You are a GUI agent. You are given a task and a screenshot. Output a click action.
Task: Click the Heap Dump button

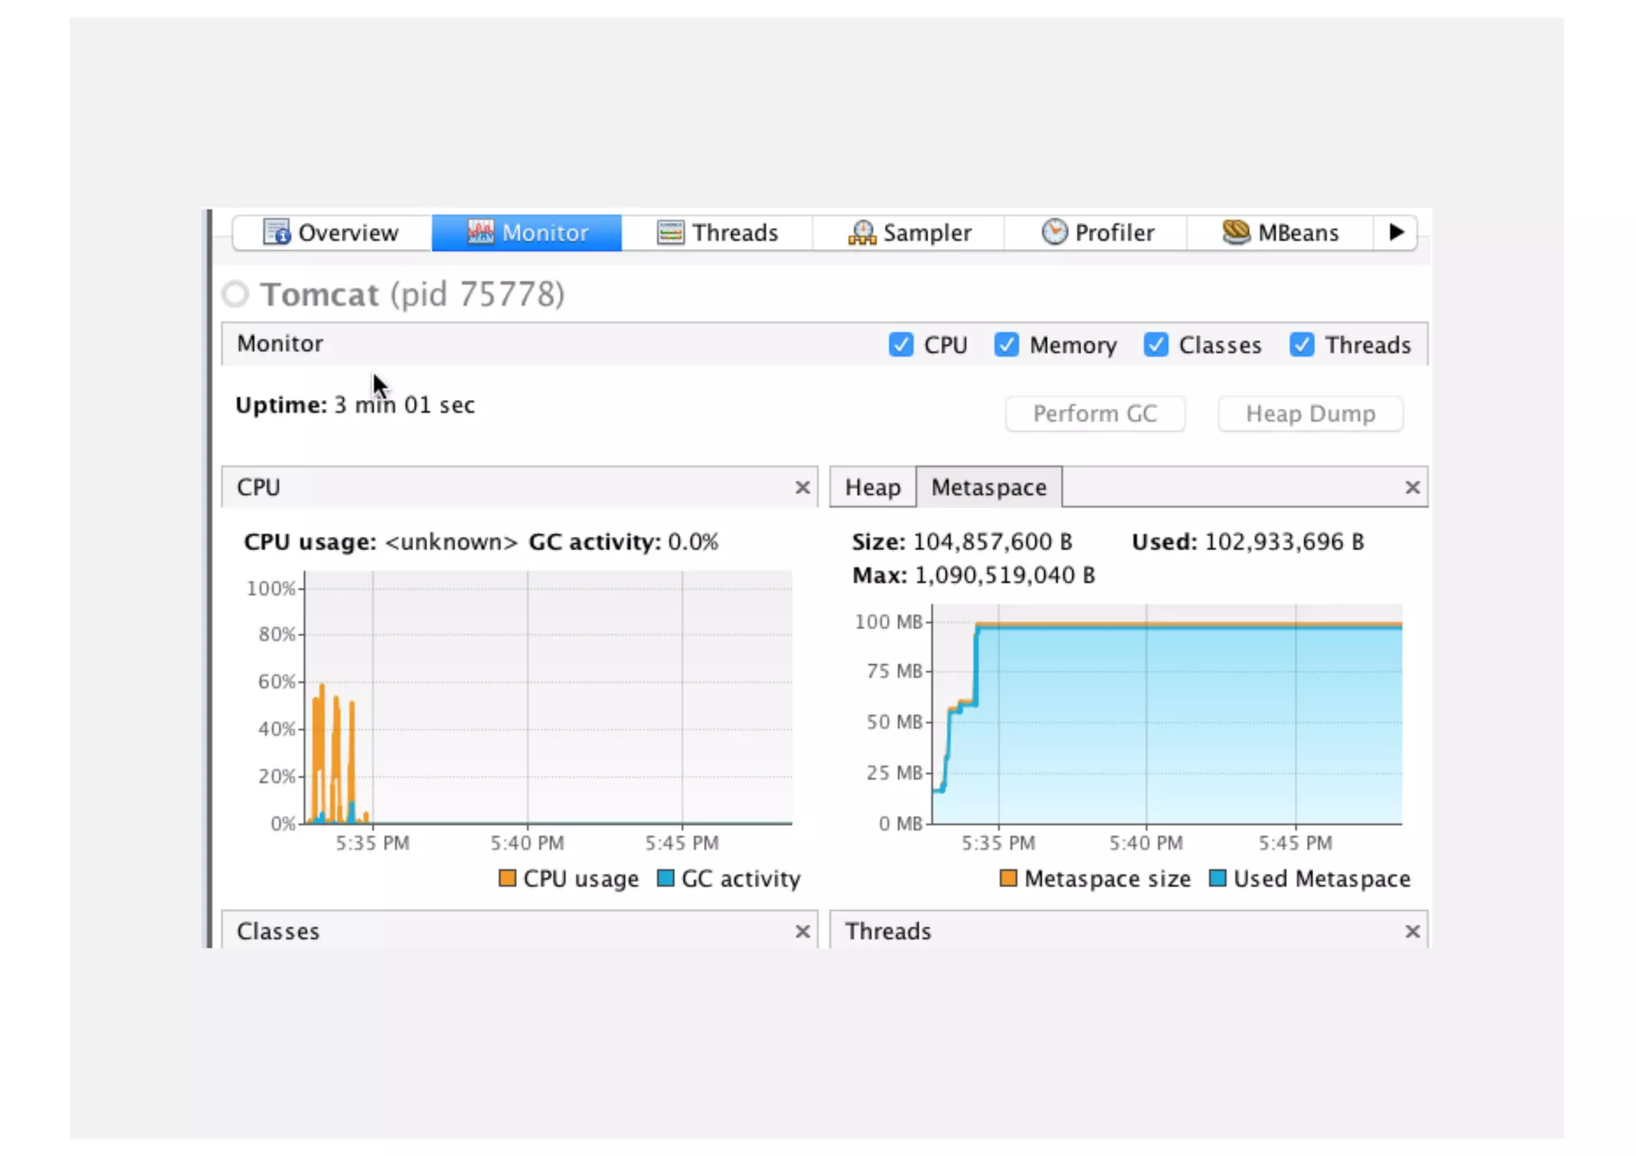click(x=1310, y=414)
